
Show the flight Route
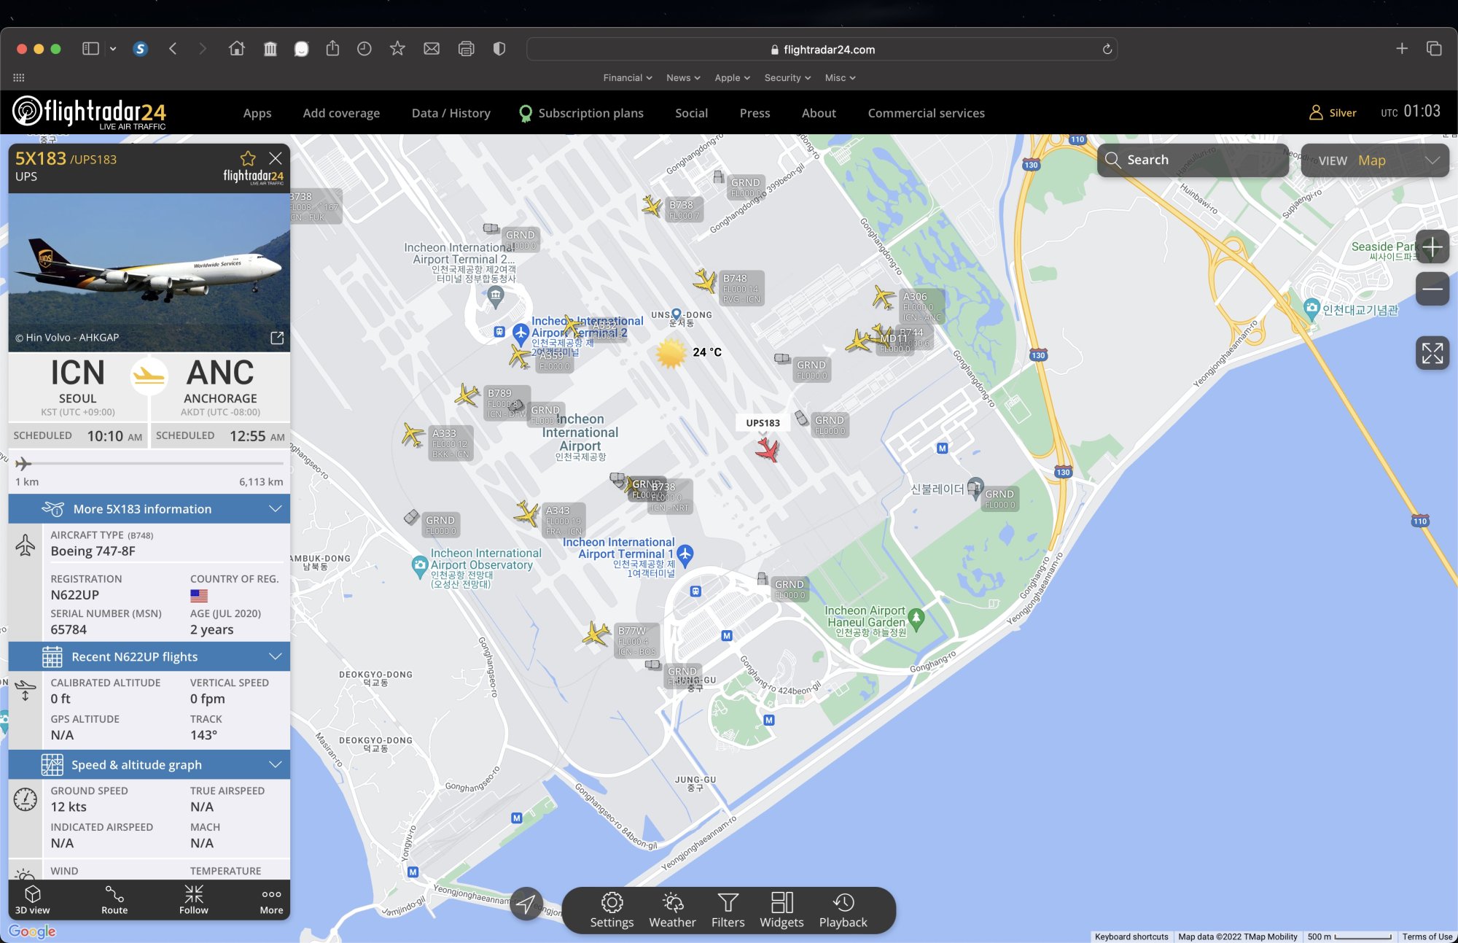[114, 899]
